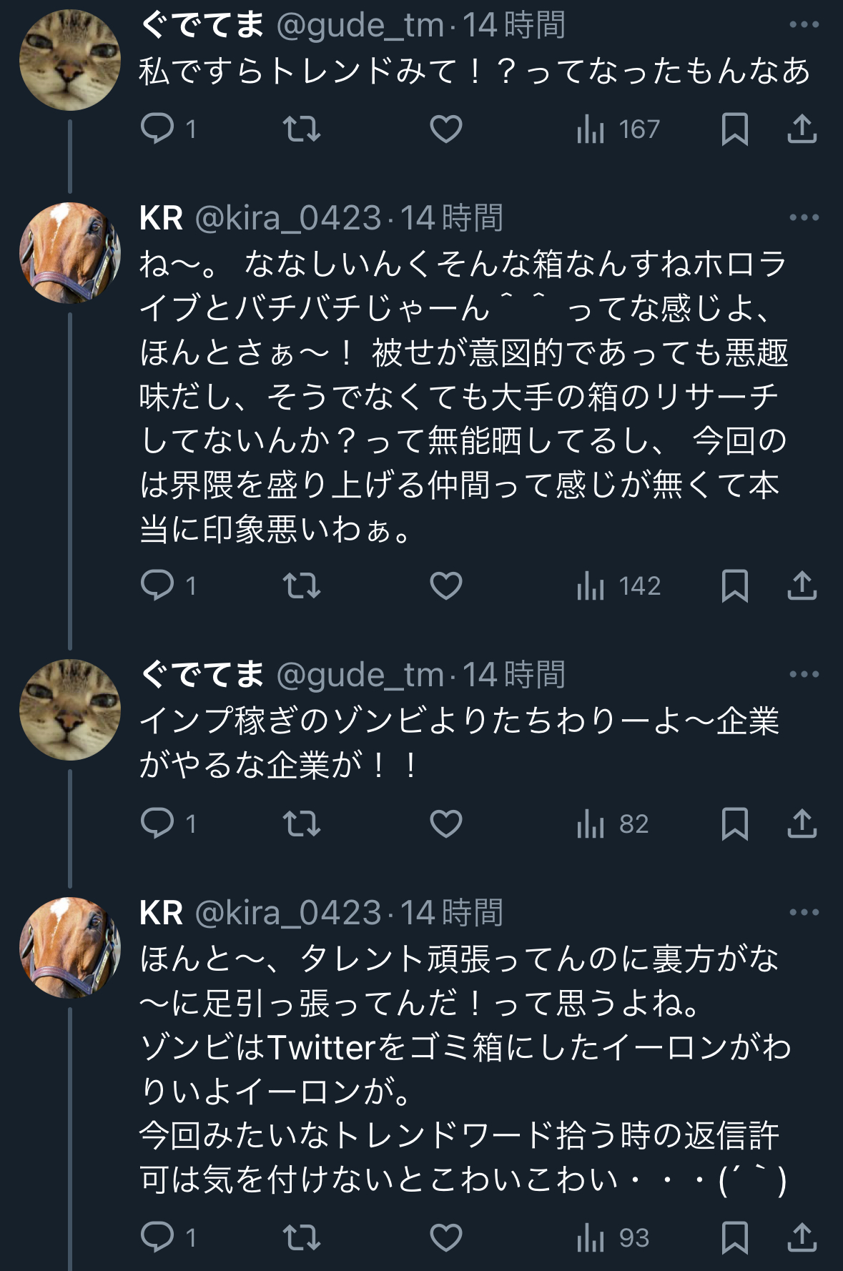Viewport: 843px width, 1271px height.
Task: Reply to the 167-view ぐでてま tweet
Action: [158, 129]
